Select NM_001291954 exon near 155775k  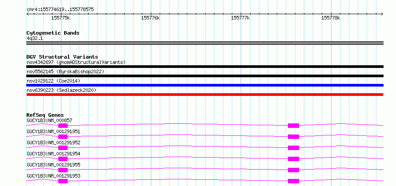coord(63,159)
